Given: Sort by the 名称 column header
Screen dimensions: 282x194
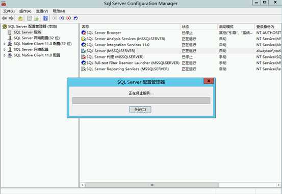Looking at the screenshot, I should (130, 27).
